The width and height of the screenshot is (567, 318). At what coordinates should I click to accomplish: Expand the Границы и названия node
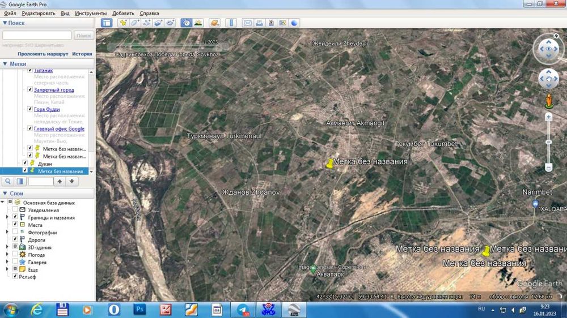click(7, 217)
